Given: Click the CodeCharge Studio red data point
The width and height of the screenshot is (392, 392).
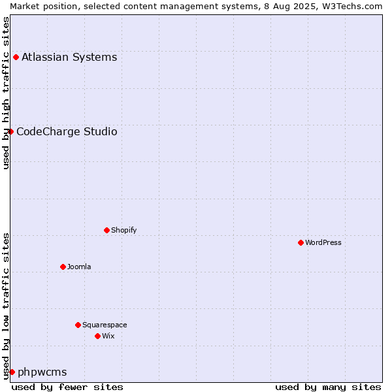Looking at the screenshot, I should click(x=10, y=132).
